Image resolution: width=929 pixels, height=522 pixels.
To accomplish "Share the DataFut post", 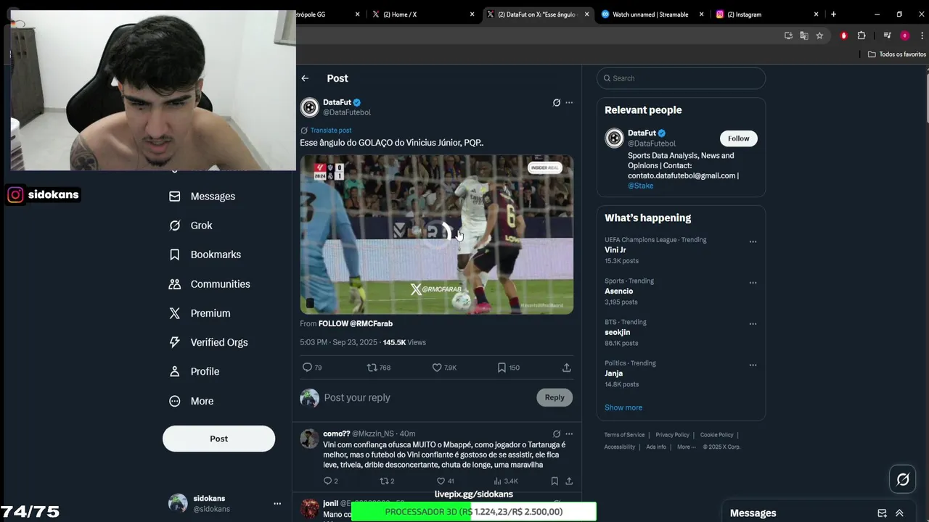I will click(x=567, y=368).
